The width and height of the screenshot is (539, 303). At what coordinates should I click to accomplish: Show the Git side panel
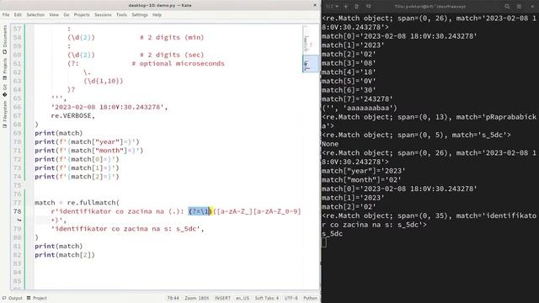pos(5,90)
